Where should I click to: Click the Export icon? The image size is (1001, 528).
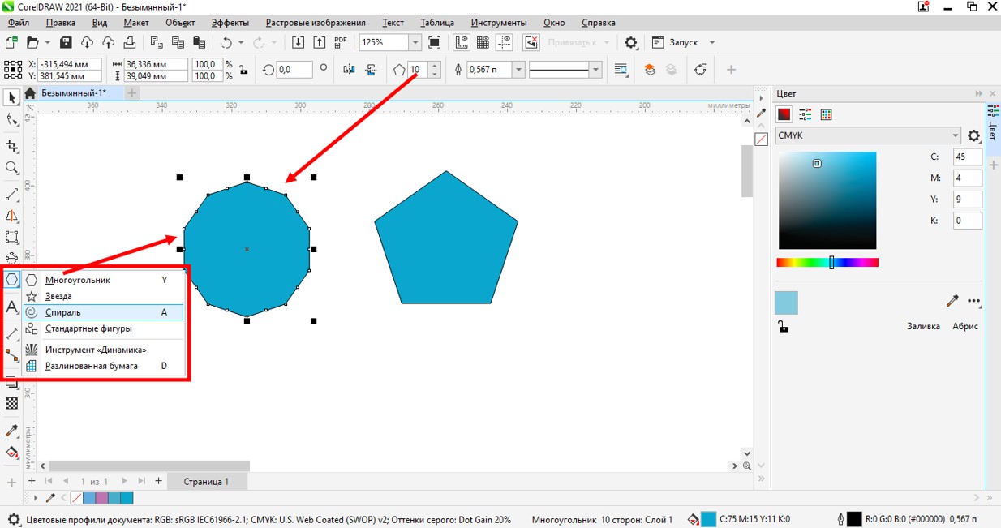pos(319,42)
